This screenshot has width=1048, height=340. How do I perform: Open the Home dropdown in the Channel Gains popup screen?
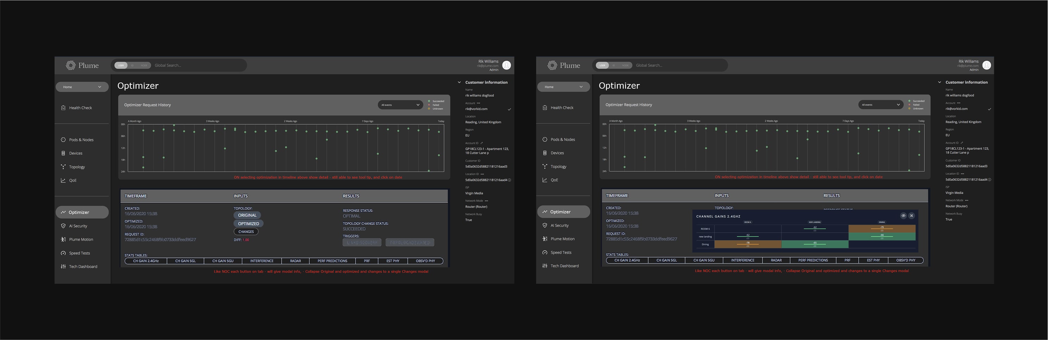(x=564, y=87)
